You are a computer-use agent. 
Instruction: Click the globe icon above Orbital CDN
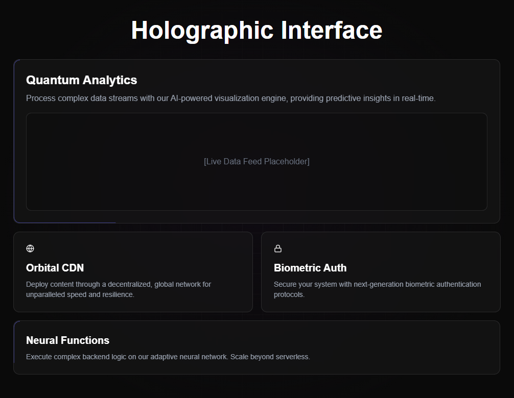coord(30,248)
